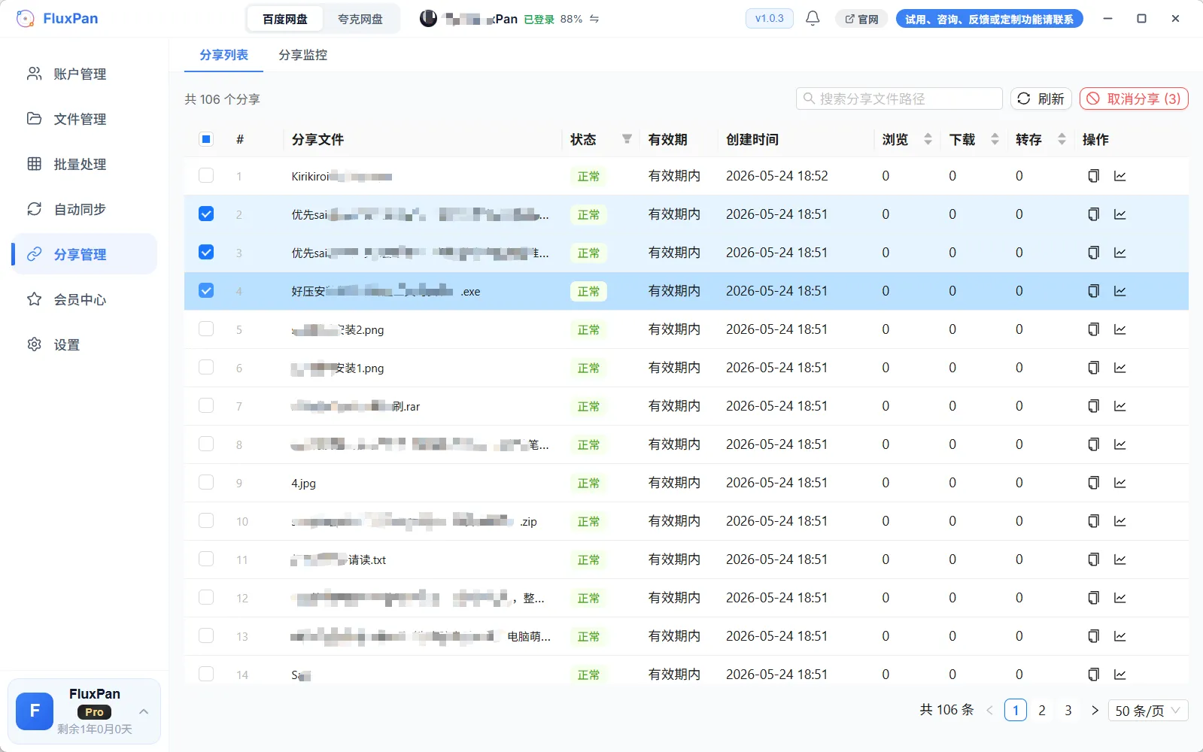Copy share link for row 2
The width and height of the screenshot is (1203, 752).
click(x=1093, y=214)
